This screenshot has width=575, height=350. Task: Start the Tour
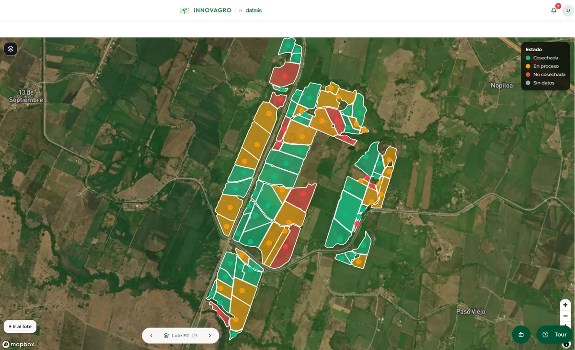click(555, 334)
